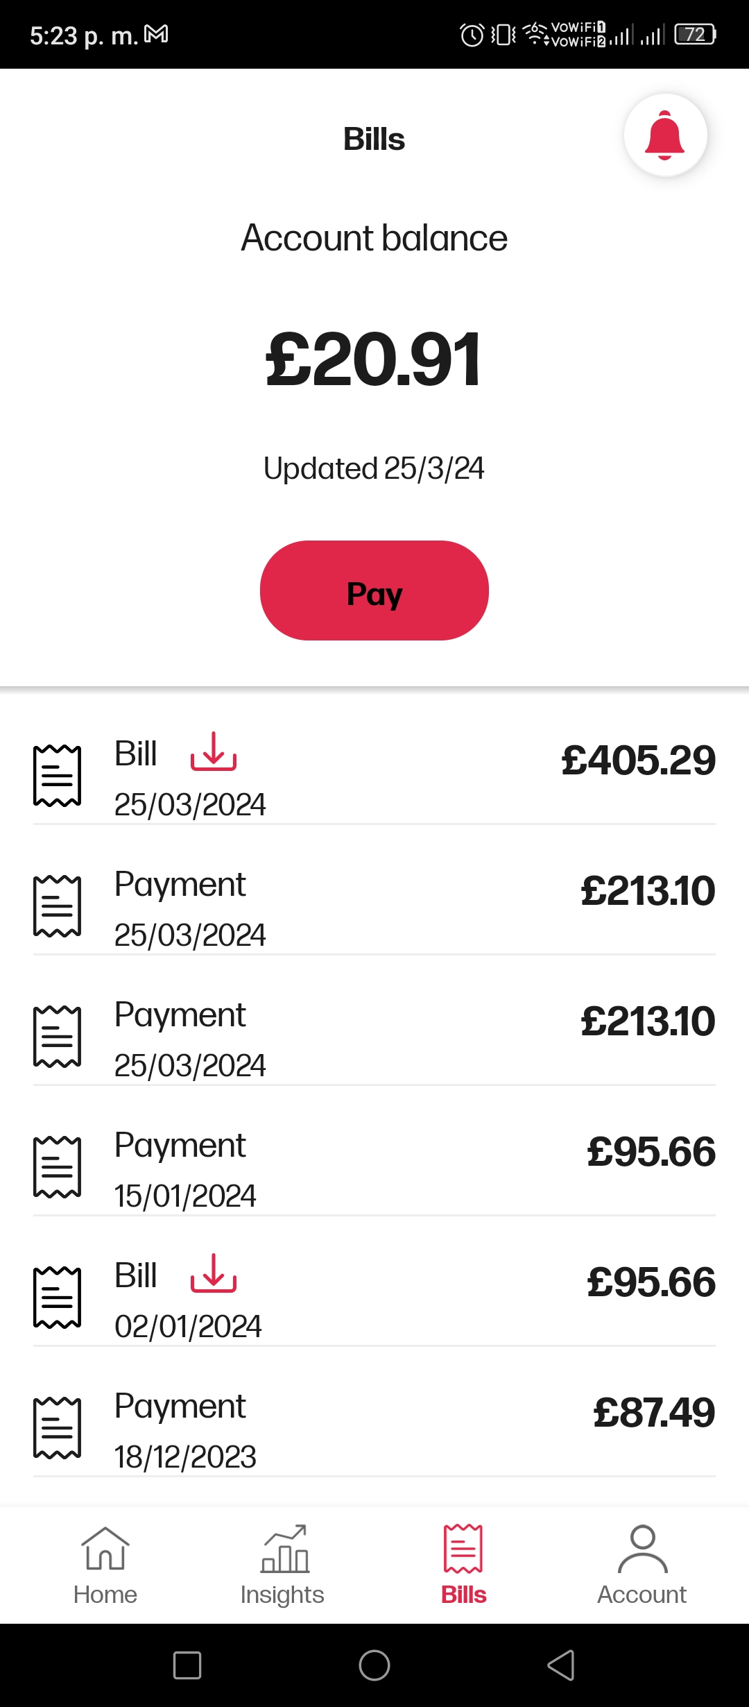
Task: Download the 02/01/2024 bill
Action: tap(214, 1273)
